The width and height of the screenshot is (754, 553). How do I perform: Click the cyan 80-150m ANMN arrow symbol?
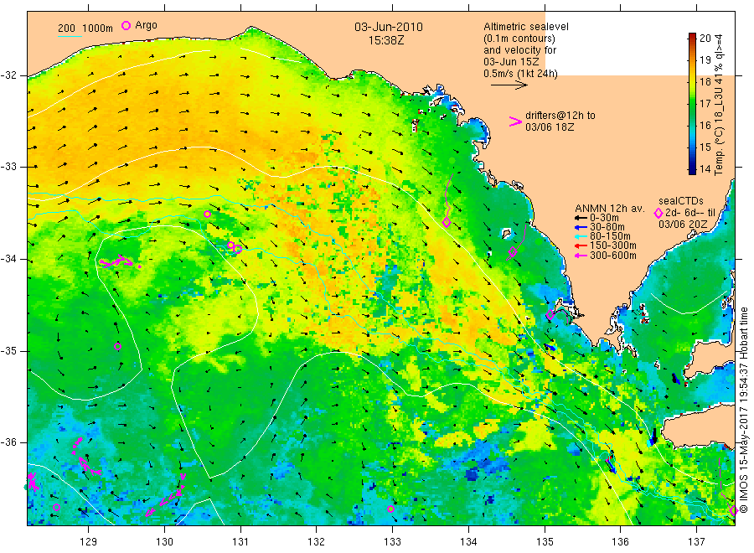pyautogui.click(x=581, y=236)
